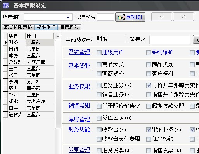
Task: Tick 销售开单跟踪历史价 checkbox
Action: pos(149,95)
